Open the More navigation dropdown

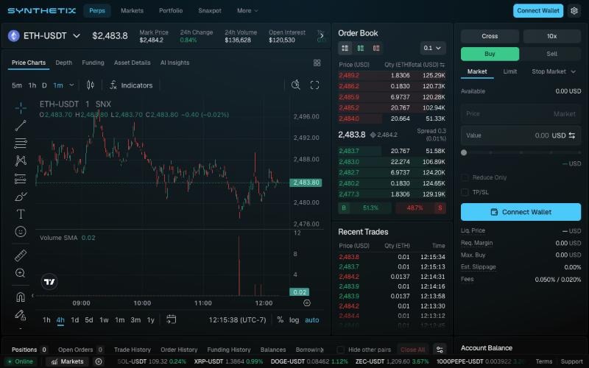247,10
